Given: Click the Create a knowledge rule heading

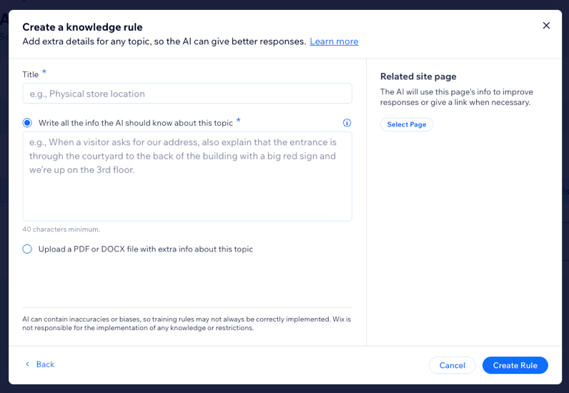Looking at the screenshot, I should point(82,27).
